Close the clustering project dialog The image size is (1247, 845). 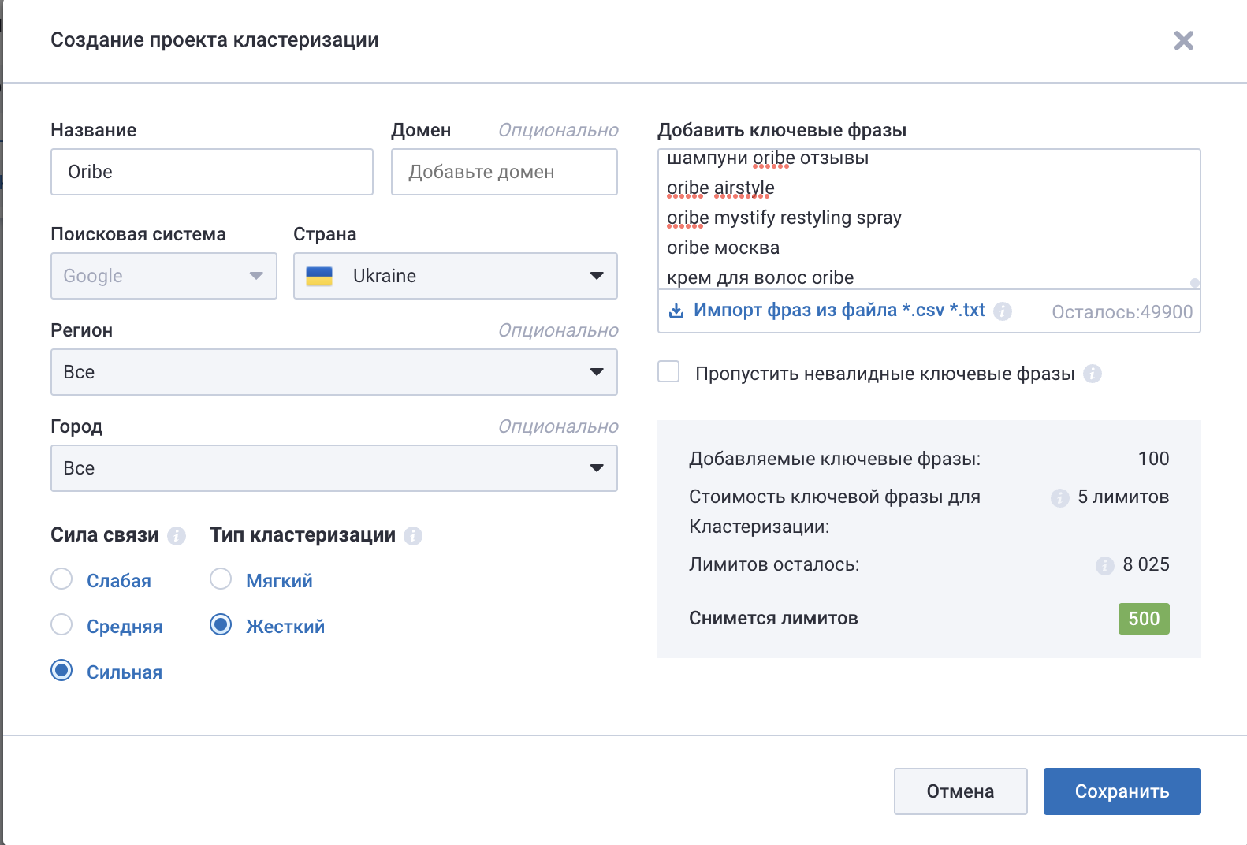click(x=1183, y=40)
